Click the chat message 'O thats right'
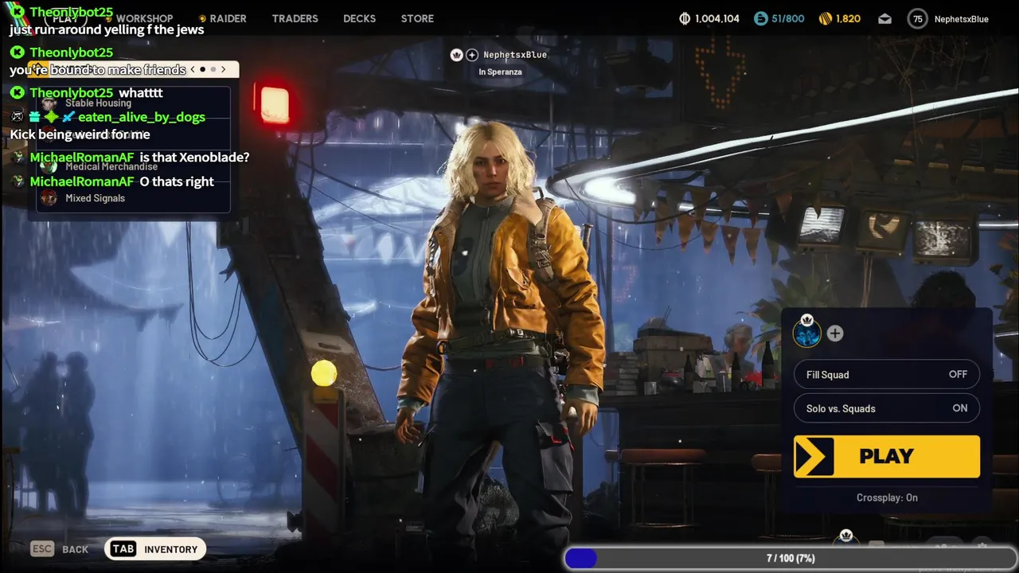 tap(177, 181)
